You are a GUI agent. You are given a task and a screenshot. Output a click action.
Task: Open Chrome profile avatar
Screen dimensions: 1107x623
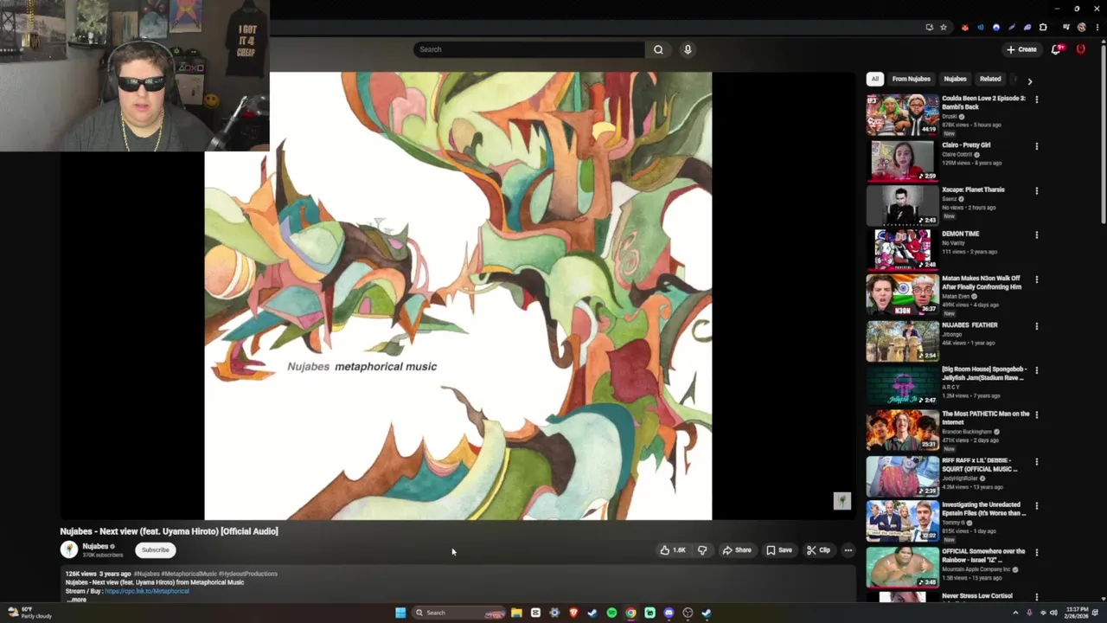(x=1081, y=27)
